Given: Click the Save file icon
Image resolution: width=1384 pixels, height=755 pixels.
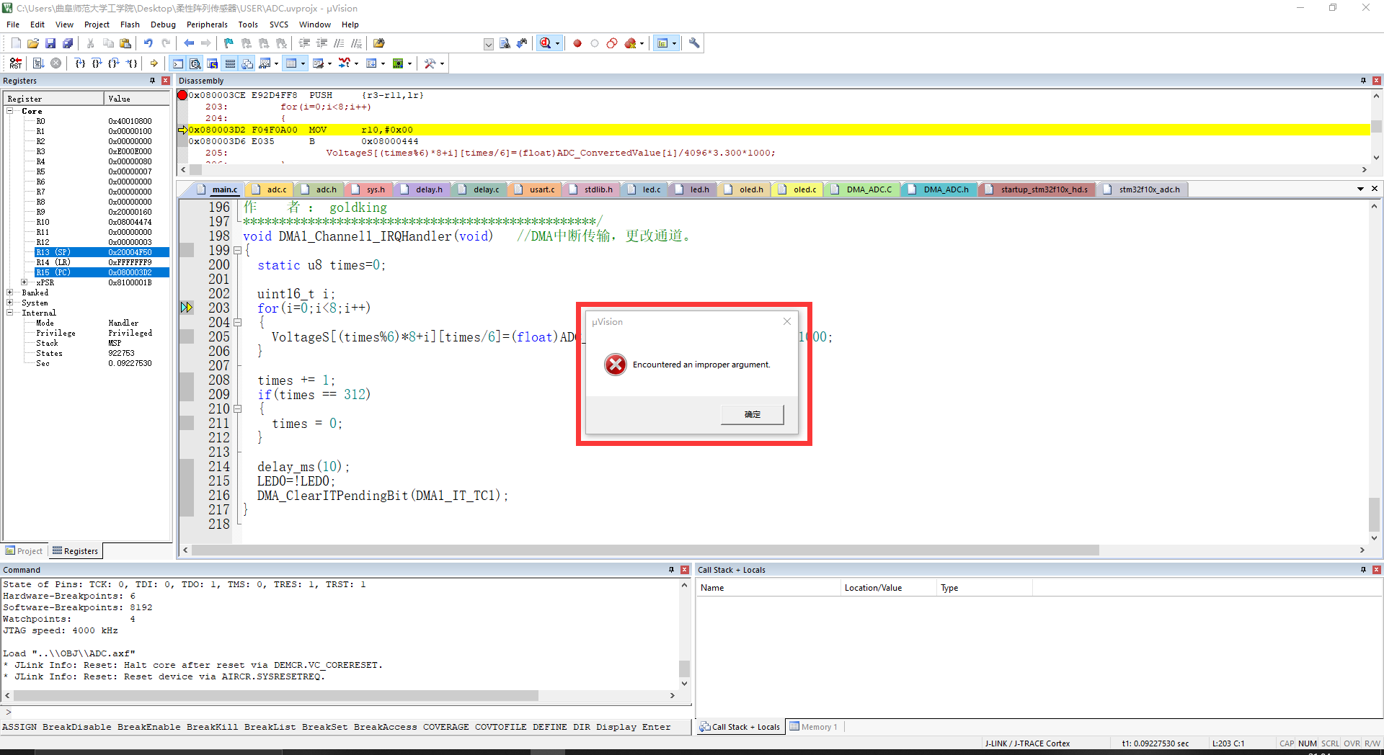Looking at the screenshot, I should click(50, 43).
